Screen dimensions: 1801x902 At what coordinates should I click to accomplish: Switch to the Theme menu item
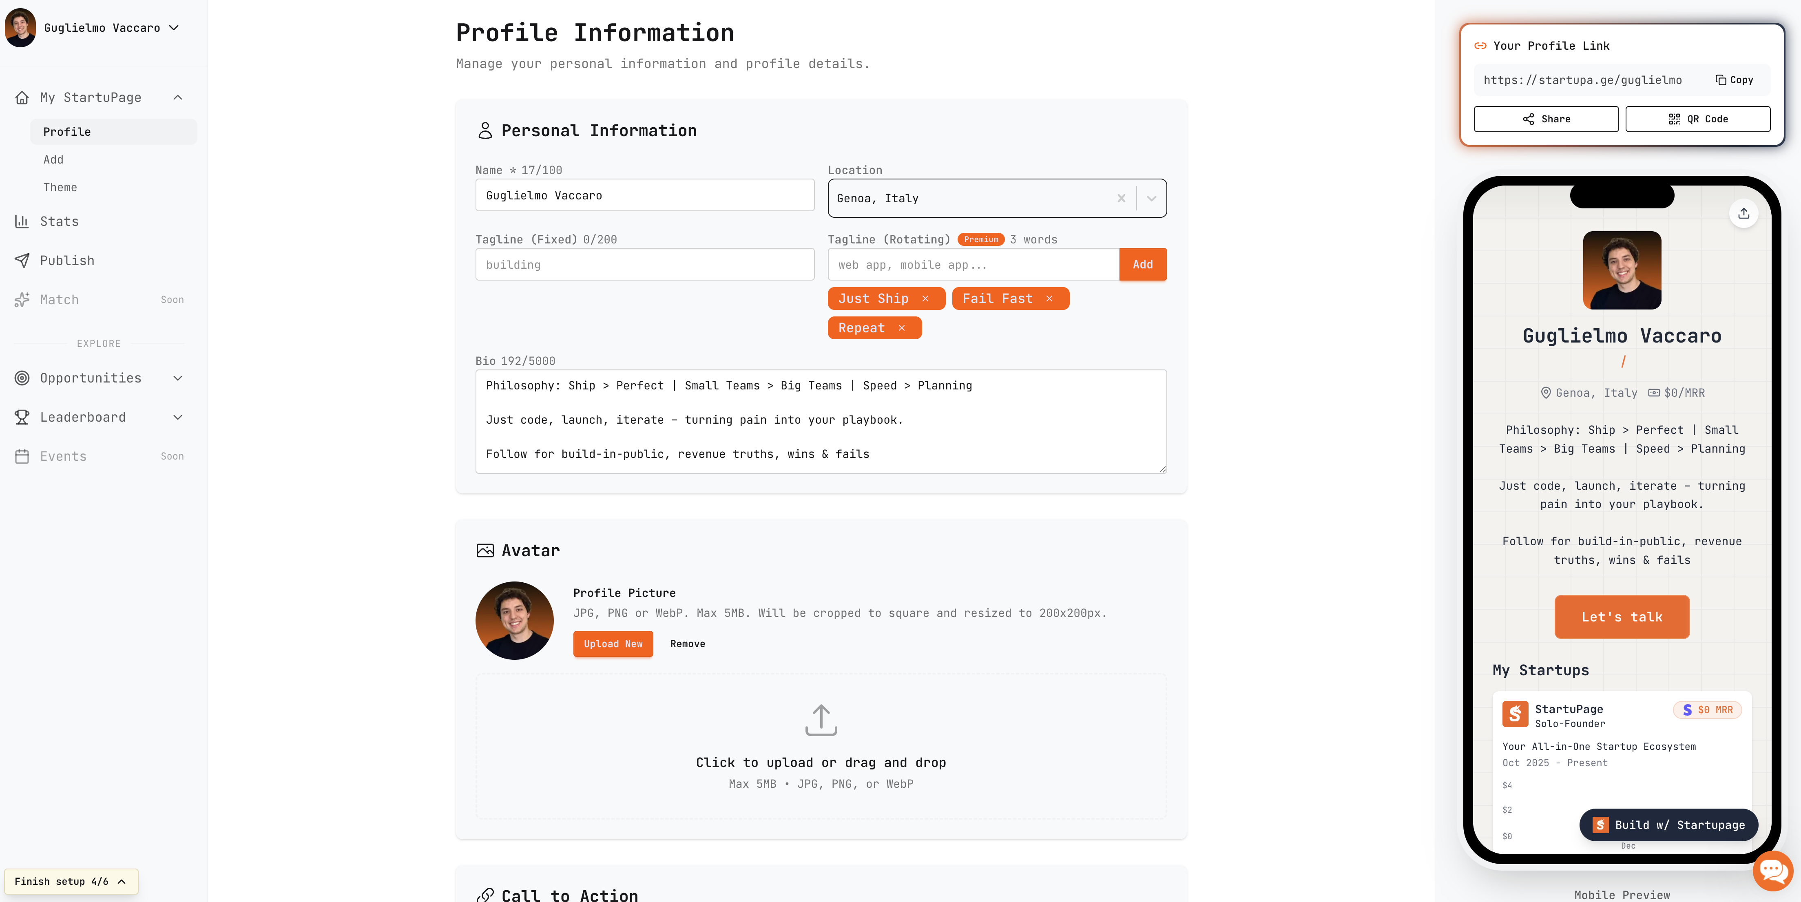point(60,188)
